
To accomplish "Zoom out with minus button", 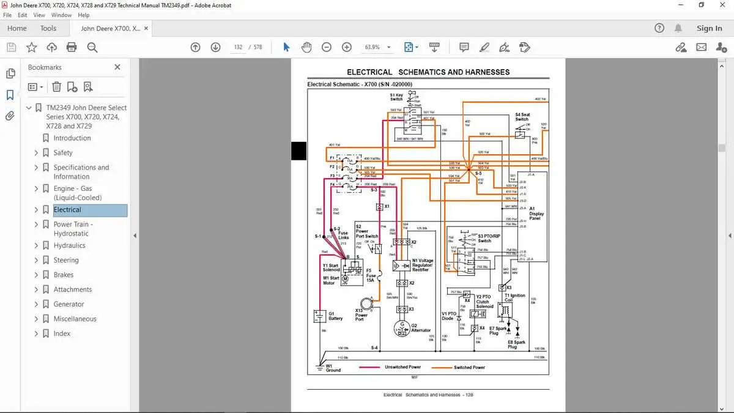I will coord(327,47).
